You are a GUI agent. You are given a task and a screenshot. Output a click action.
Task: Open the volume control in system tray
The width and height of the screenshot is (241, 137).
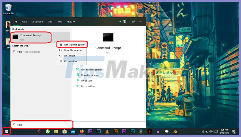pyautogui.click(x=211, y=131)
